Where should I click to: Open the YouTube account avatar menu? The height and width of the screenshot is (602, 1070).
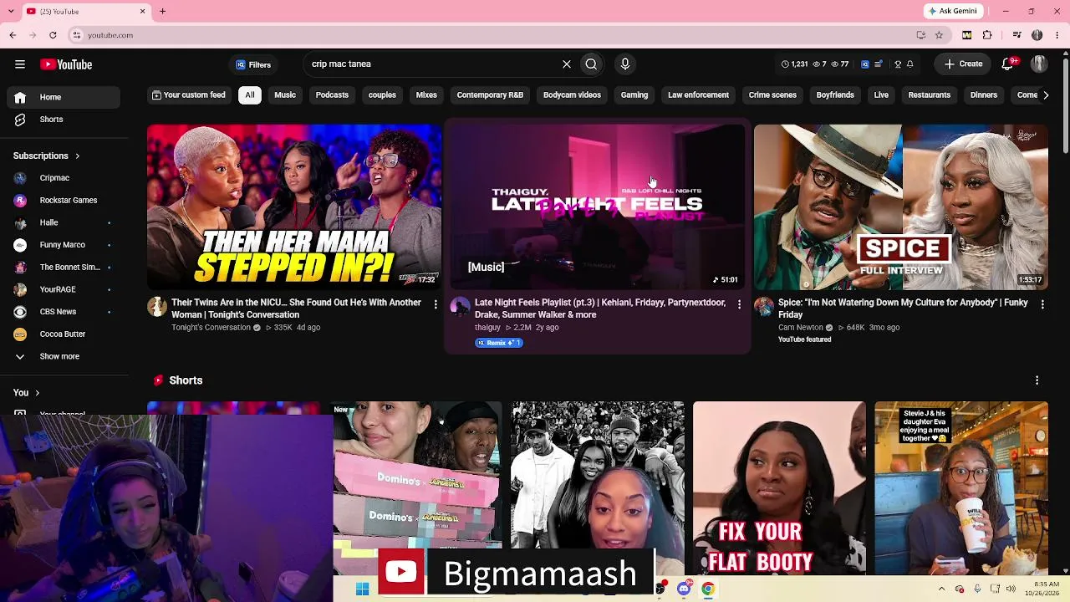(1039, 64)
